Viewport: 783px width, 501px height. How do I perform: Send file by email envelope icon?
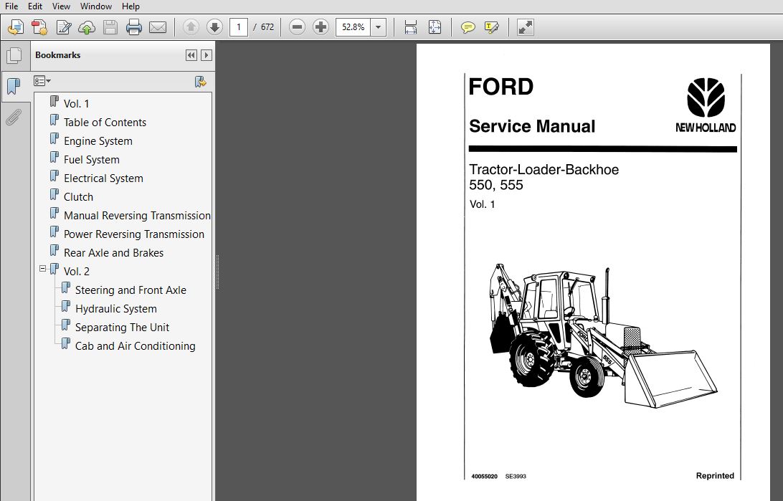pyautogui.click(x=158, y=27)
